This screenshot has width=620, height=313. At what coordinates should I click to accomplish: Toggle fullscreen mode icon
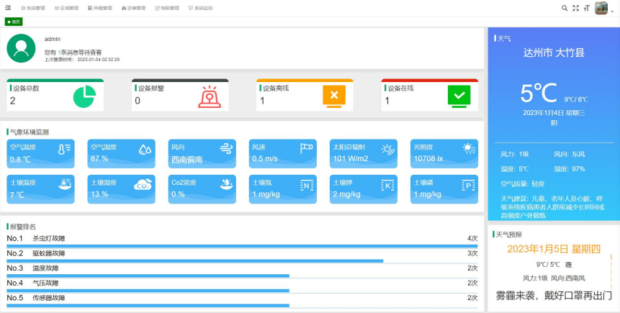coord(575,8)
